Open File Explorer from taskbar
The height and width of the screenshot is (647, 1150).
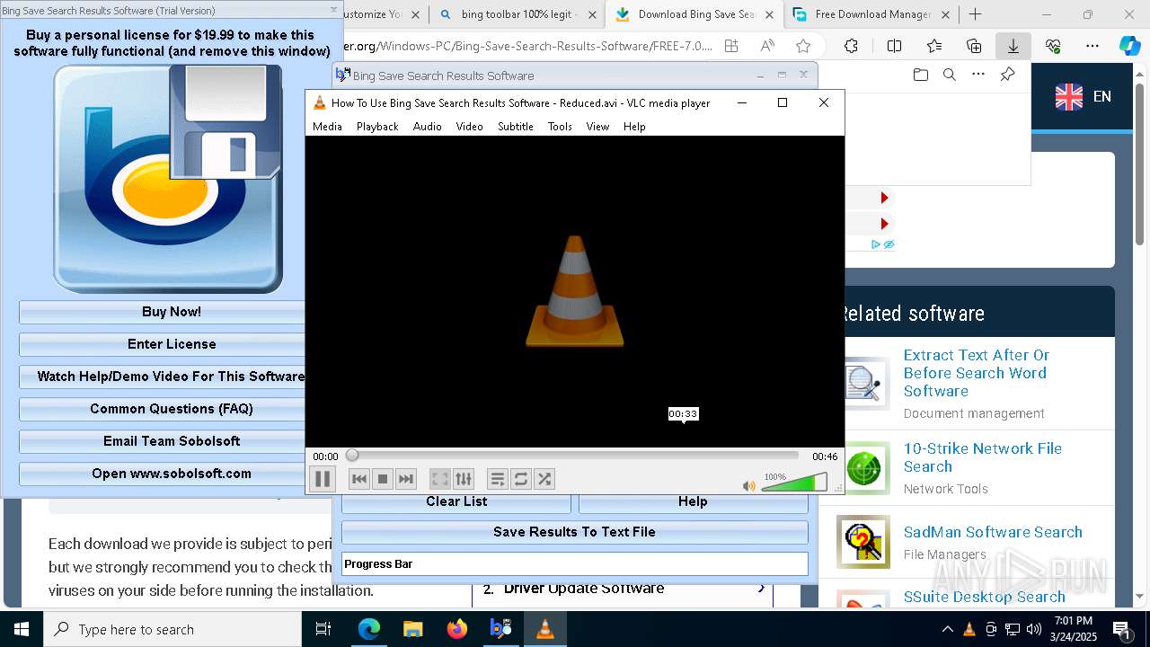click(412, 629)
